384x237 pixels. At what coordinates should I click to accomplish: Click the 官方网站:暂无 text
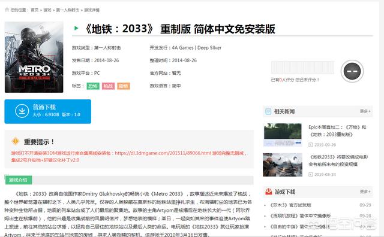[165, 73]
